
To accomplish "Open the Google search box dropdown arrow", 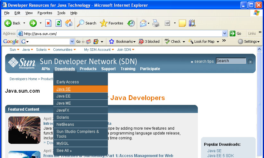I will coord(72,42).
